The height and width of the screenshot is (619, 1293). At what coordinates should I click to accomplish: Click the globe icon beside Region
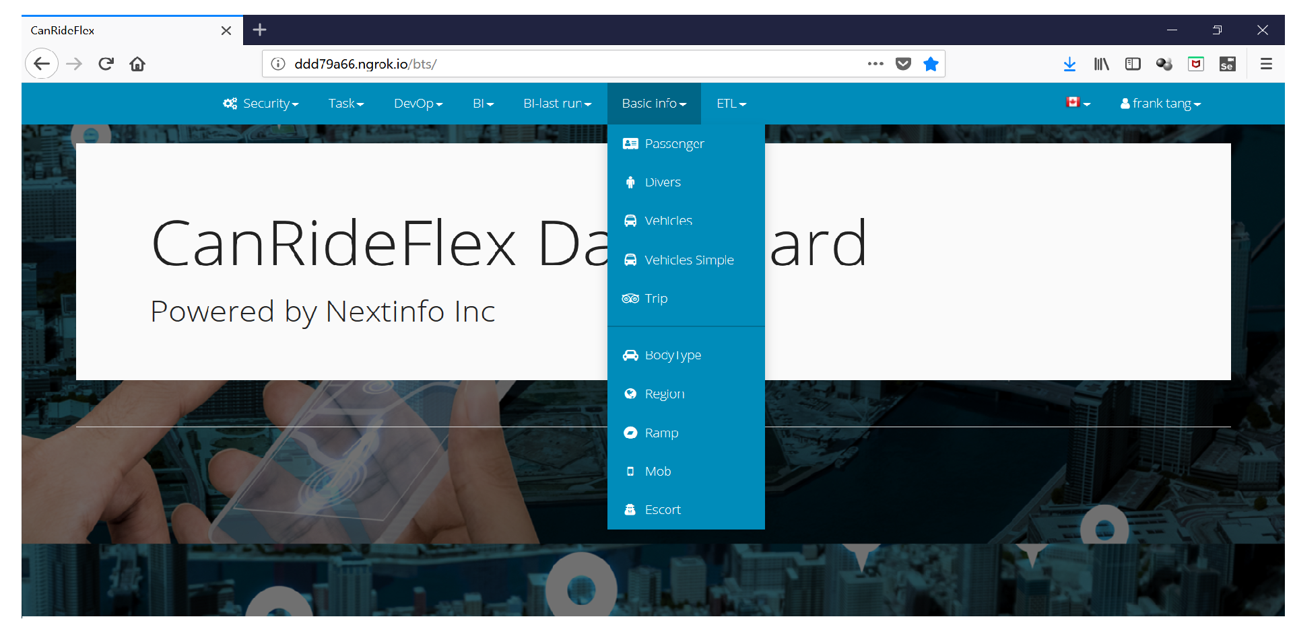[630, 394]
